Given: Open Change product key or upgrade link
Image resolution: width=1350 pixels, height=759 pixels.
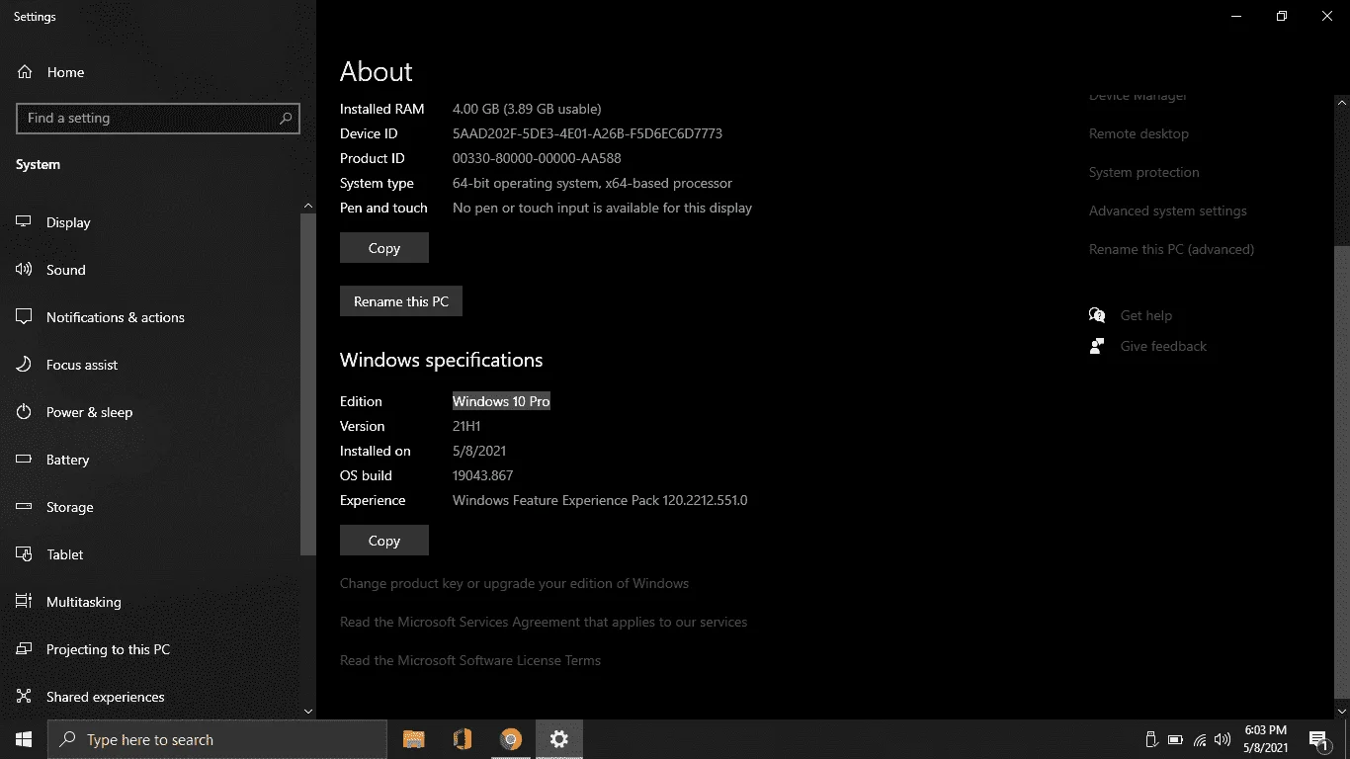Looking at the screenshot, I should [514, 583].
